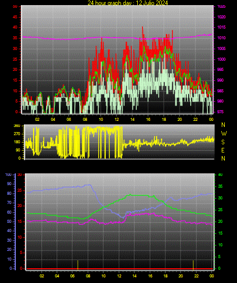Screen dimensions: 237x283
Task: Click the 1025 label on magenta pressure axis
Action: 221,7
